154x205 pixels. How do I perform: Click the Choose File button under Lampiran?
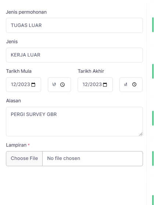pyautogui.click(x=24, y=158)
